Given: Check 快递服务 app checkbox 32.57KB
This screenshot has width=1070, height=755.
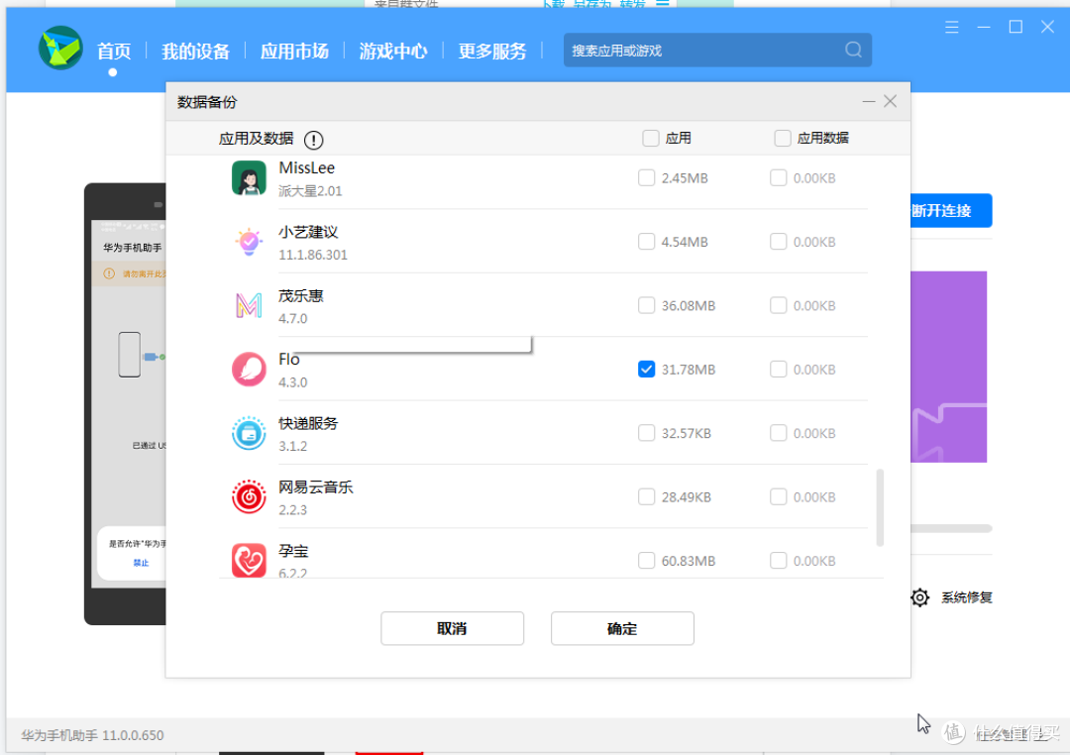Looking at the screenshot, I should click(646, 433).
